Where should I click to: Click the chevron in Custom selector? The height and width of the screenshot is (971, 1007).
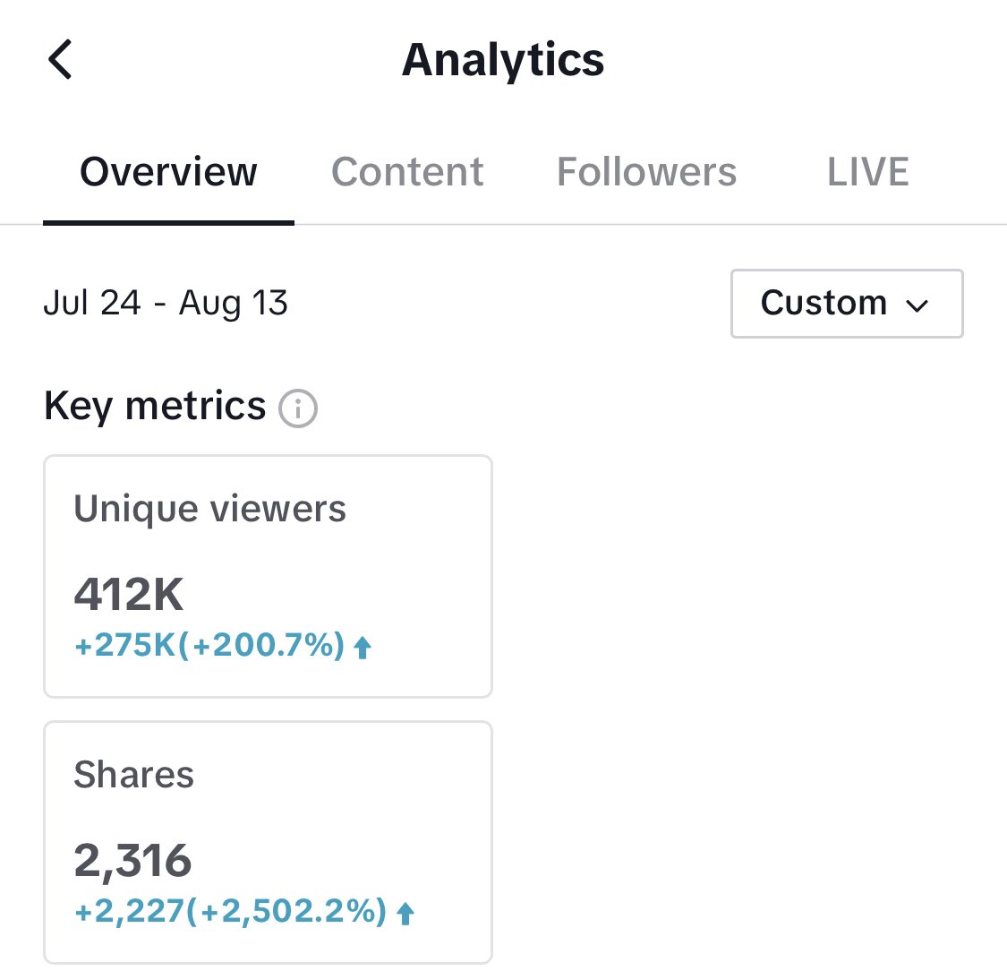coord(917,305)
